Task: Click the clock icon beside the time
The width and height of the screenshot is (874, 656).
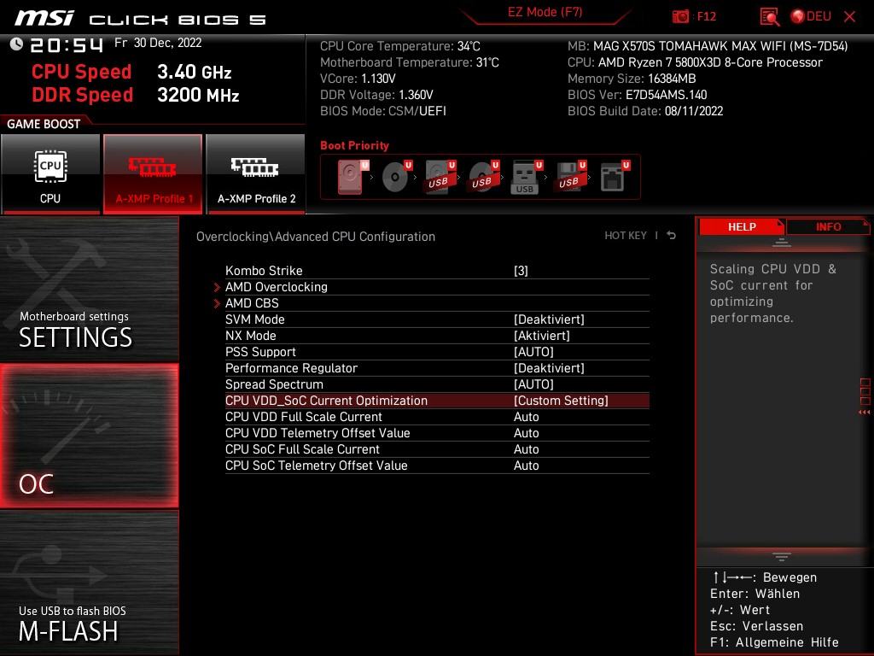Action: tap(17, 44)
